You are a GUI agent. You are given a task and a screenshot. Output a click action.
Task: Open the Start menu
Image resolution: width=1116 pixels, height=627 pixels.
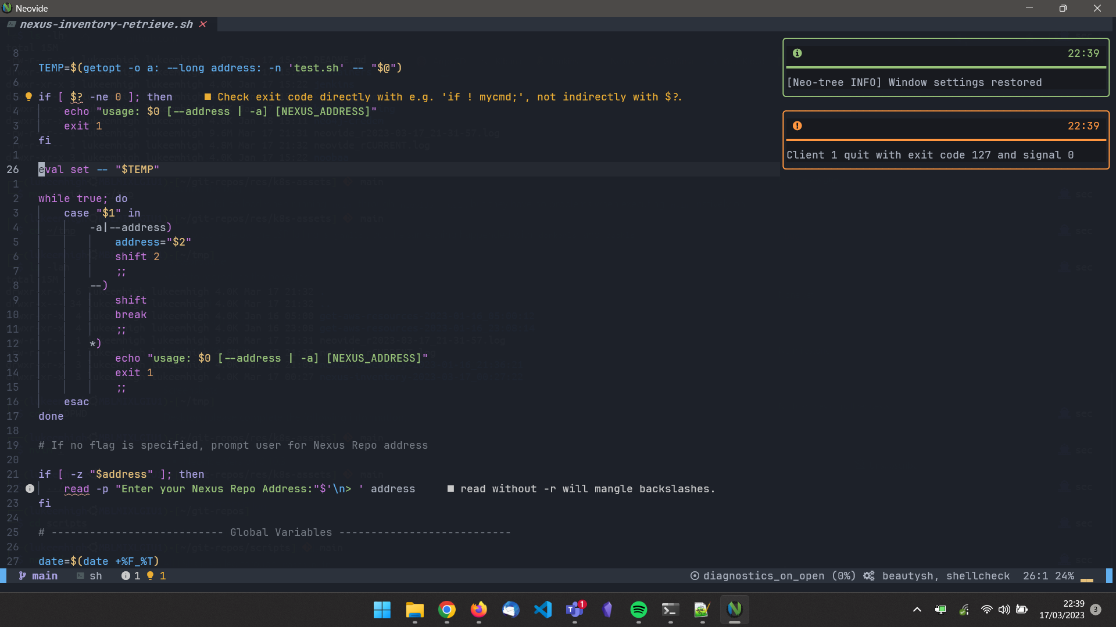[381, 610]
